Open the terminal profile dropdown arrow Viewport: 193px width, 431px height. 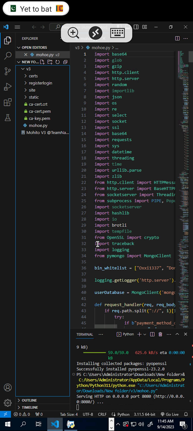(x=145, y=334)
